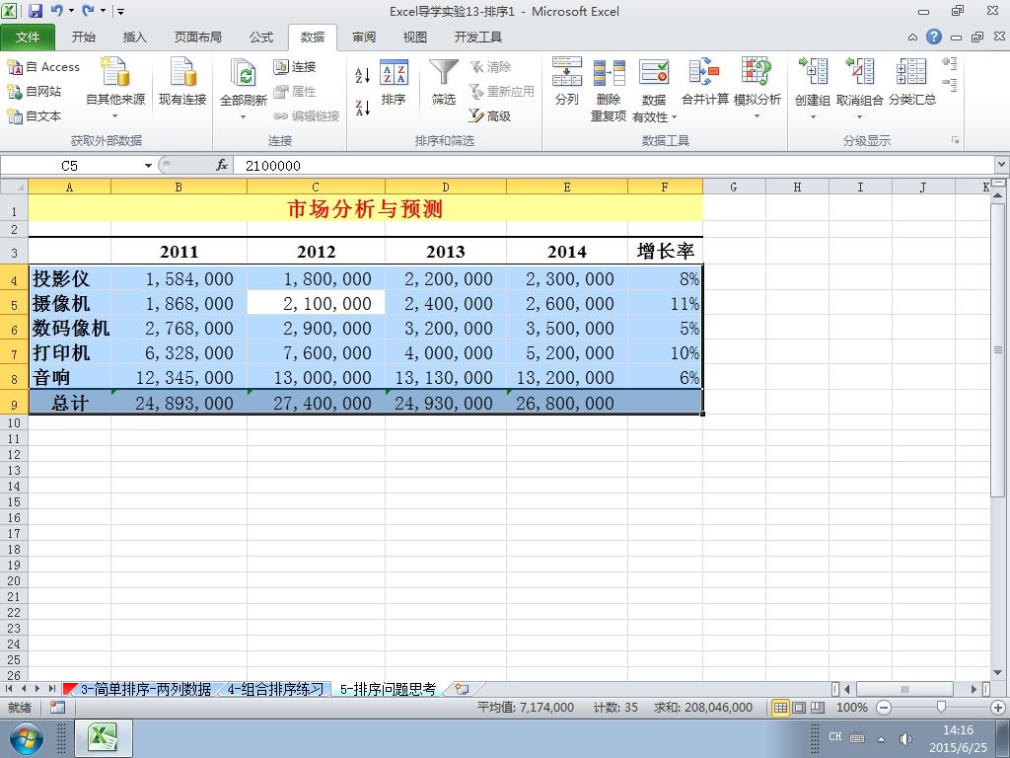Import data from Access
Image resolution: width=1010 pixels, height=758 pixels.
tap(43, 67)
